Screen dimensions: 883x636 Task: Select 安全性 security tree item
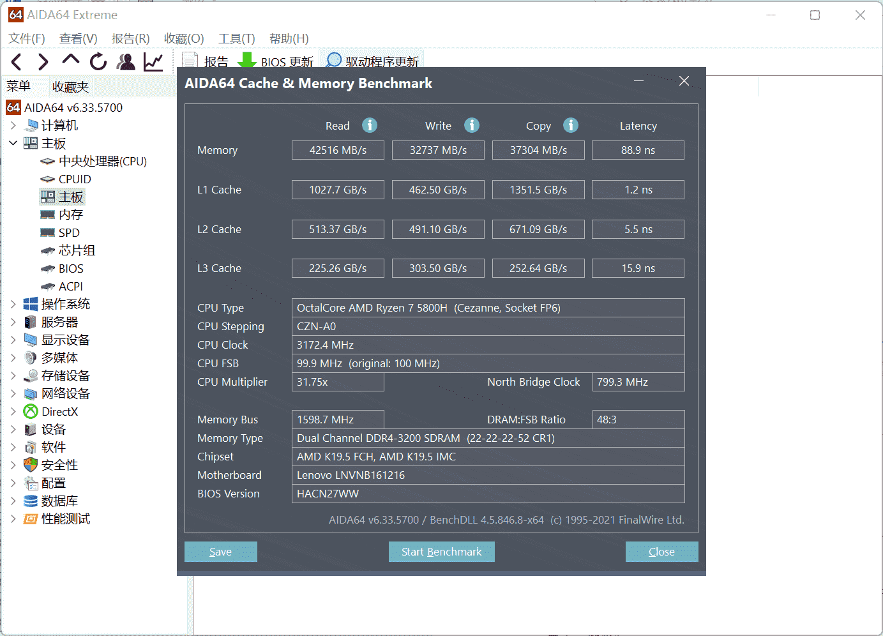coord(51,465)
